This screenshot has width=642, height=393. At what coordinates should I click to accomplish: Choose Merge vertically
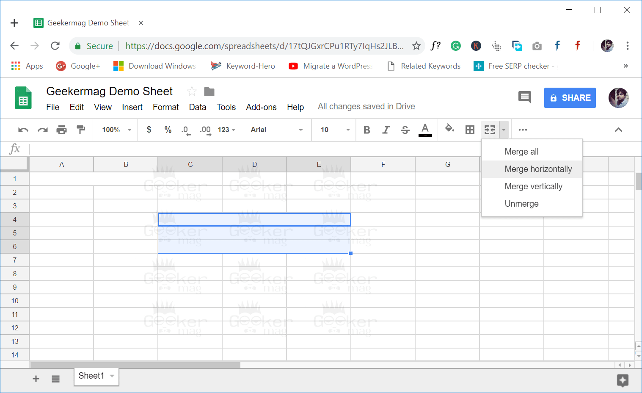532,186
